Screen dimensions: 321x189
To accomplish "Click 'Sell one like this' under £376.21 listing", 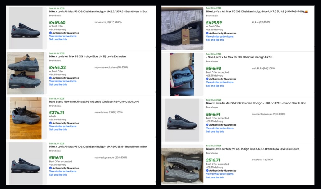I will 58,130.
